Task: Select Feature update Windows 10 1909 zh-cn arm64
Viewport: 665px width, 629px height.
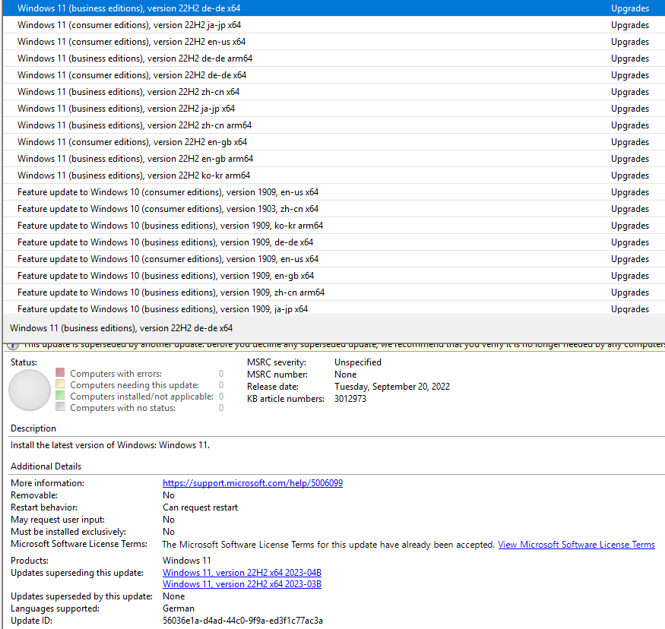Action: pyautogui.click(x=334, y=292)
